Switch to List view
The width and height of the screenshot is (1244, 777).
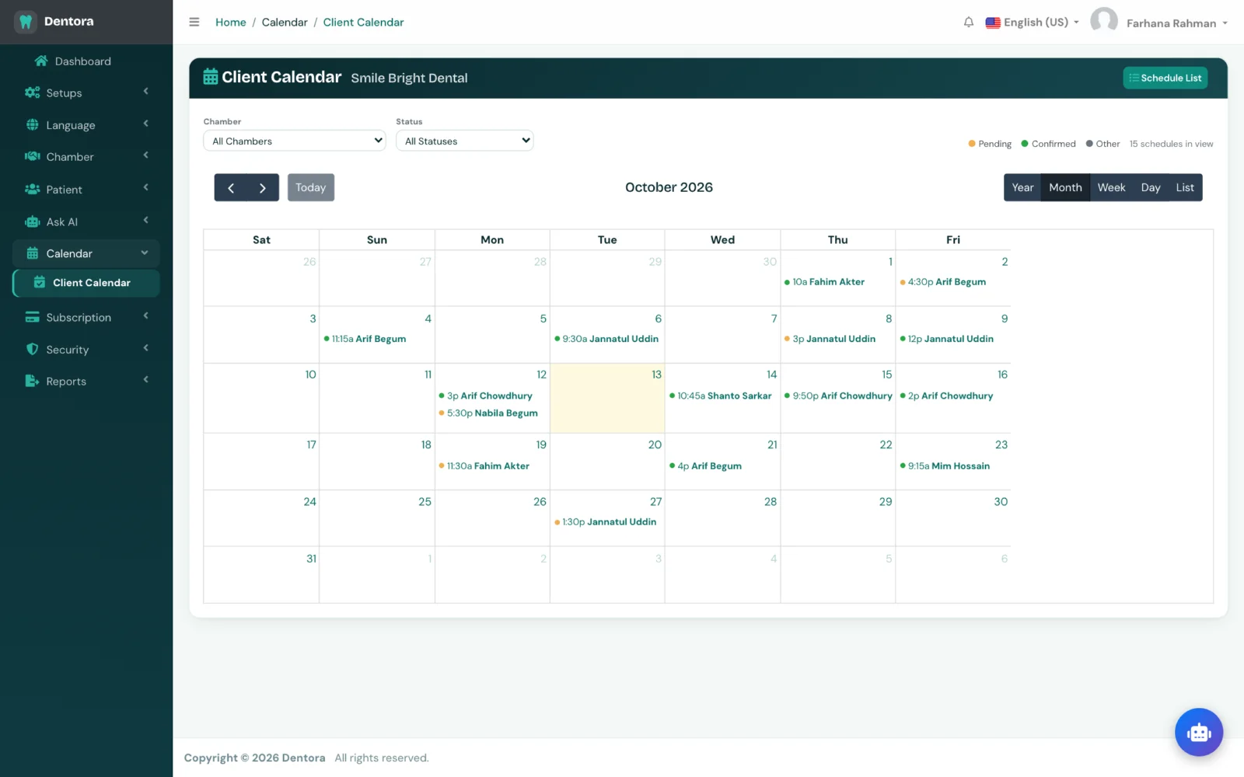coord(1185,187)
